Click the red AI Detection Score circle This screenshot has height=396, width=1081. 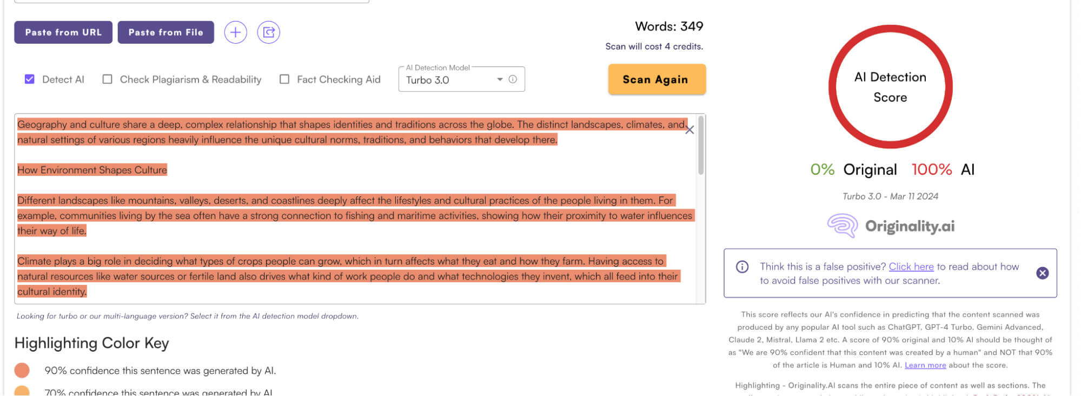pyautogui.click(x=890, y=87)
